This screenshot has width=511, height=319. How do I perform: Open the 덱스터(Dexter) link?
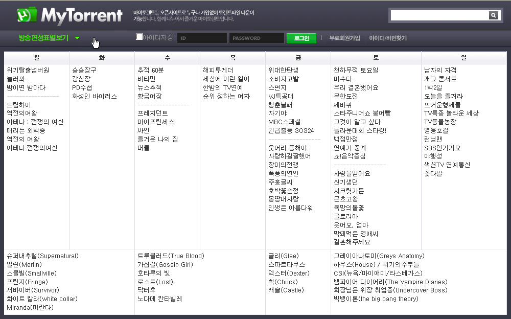click(x=289, y=274)
